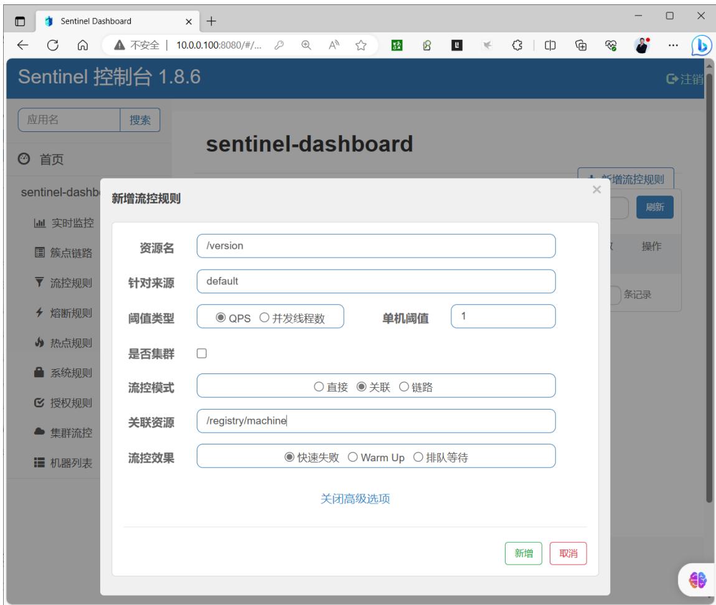Click the 刷新 button behind dialog
This screenshot has width=716, height=605.
(655, 207)
